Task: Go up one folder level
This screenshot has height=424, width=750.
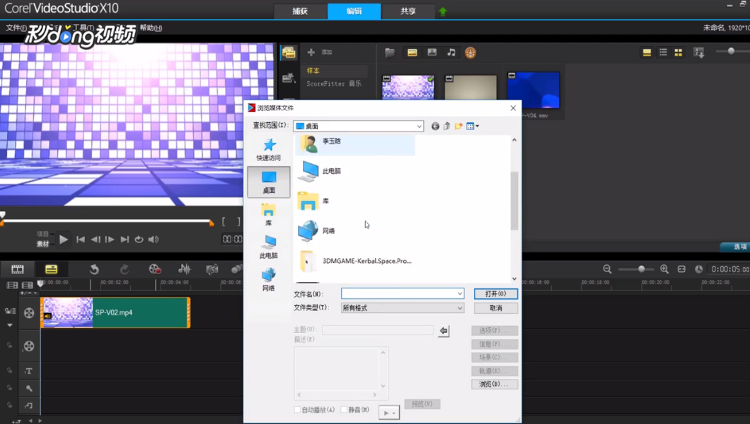Action: pos(446,126)
